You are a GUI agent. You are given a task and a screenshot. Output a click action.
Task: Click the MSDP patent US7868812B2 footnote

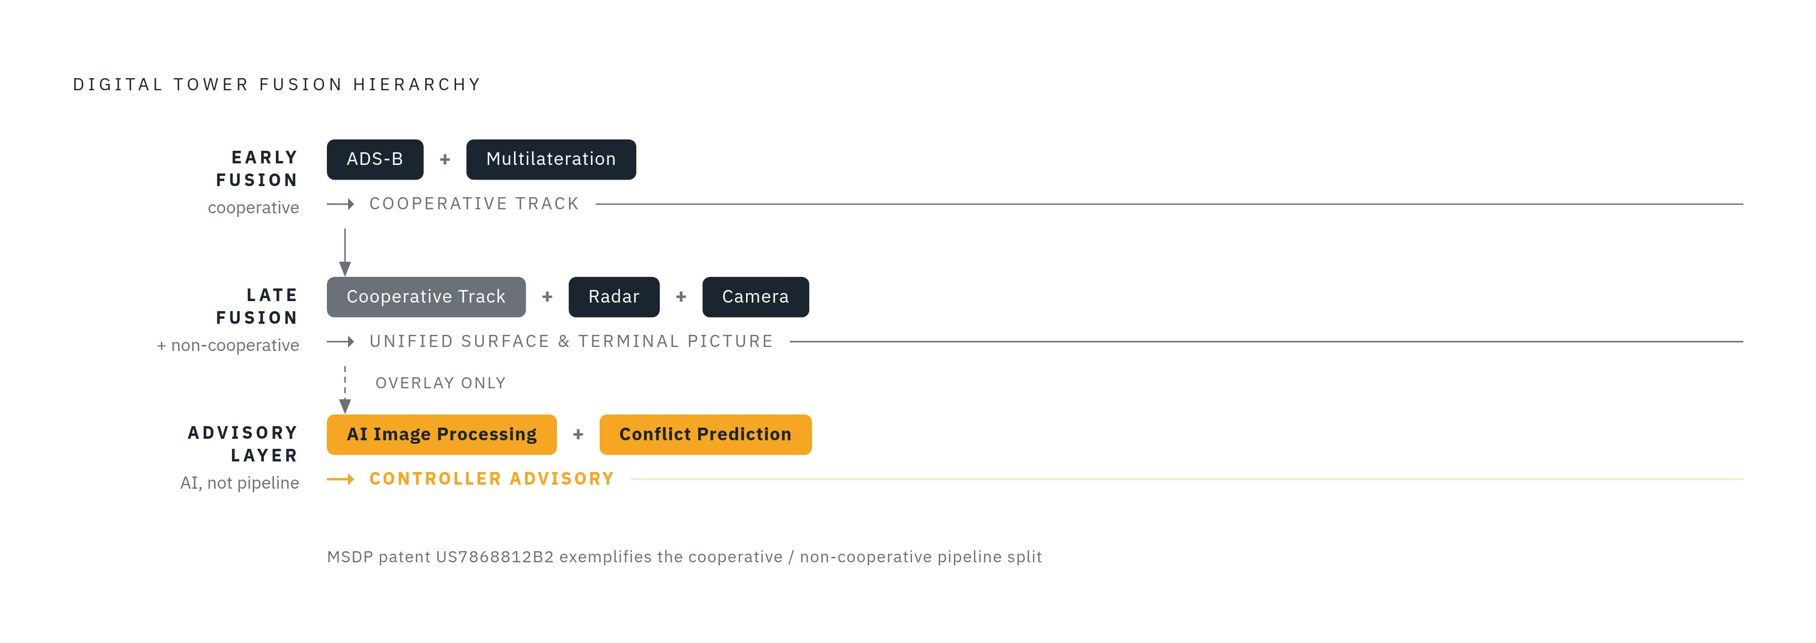[x=685, y=557]
